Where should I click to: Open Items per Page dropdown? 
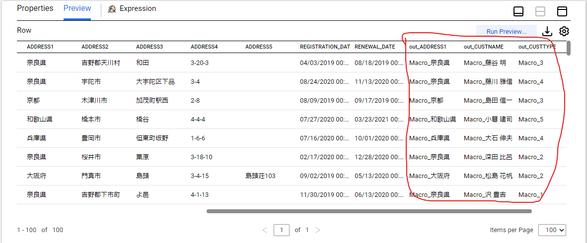[x=552, y=230]
